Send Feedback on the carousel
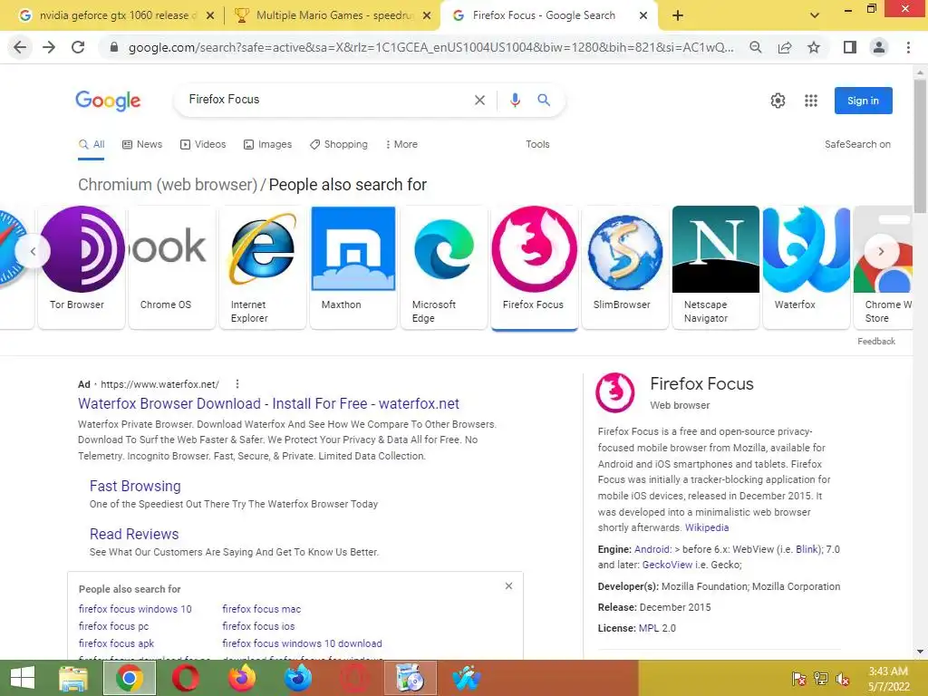Screen dimensions: 928x696 click(x=876, y=342)
